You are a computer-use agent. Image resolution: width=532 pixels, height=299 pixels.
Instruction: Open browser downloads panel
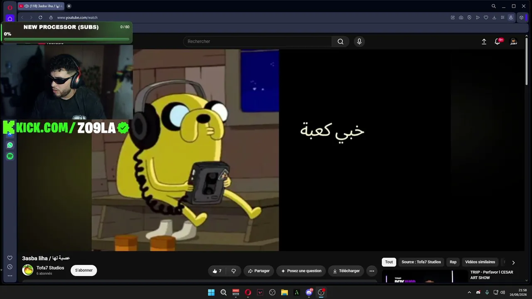(x=494, y=17)
